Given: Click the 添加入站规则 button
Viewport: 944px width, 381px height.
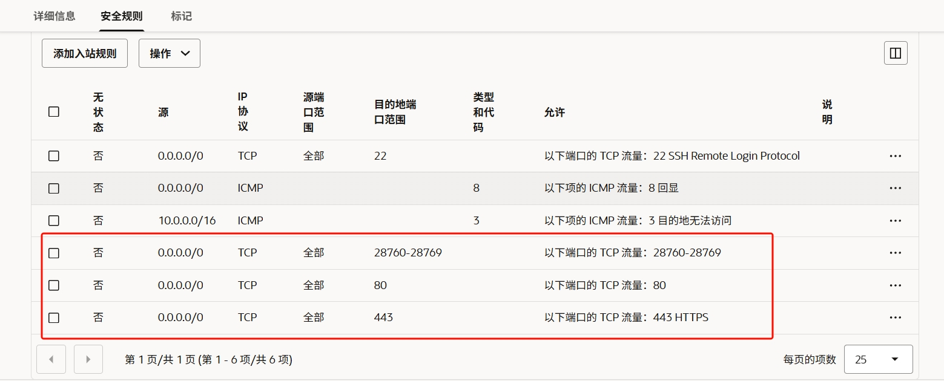Looking at the screenshot, I should click(x=85, y=53).
